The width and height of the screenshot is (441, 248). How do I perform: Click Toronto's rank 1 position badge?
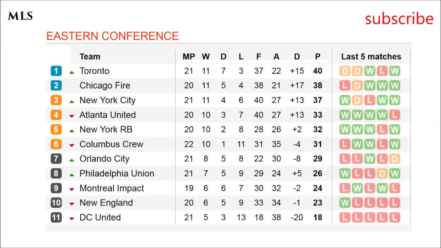click(56, 71)
